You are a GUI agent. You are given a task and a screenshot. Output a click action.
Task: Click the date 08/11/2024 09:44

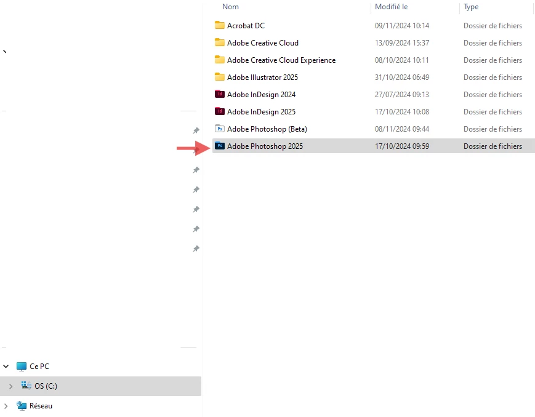tap(401, 129)
